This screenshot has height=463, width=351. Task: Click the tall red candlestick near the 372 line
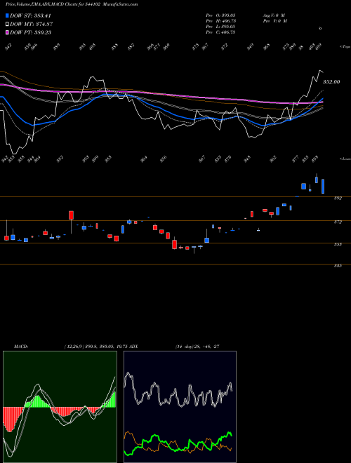pyautogui.click(x=71, y=215)
